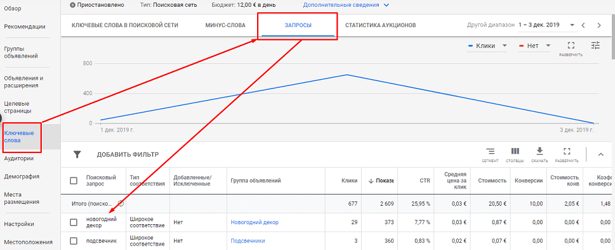Open the Новогодний декор ad group link
The width and height of the screenshot is (615, 250).
(255, 222)
